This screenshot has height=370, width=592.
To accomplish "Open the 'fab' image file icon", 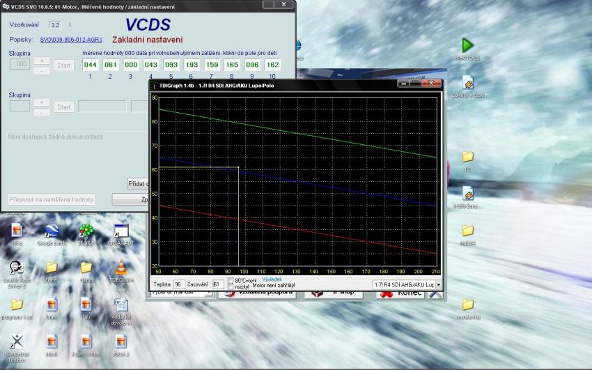I will point(86,305).
